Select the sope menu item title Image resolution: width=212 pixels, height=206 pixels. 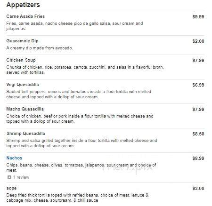11,188
